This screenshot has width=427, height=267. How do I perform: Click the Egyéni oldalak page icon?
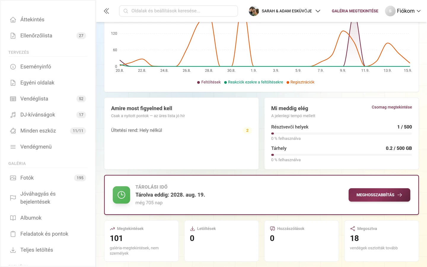13,83
